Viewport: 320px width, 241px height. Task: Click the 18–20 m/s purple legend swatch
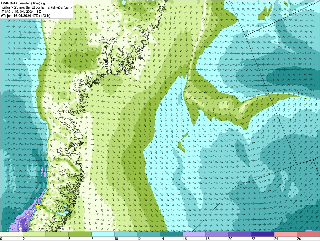tap(217, 234)
